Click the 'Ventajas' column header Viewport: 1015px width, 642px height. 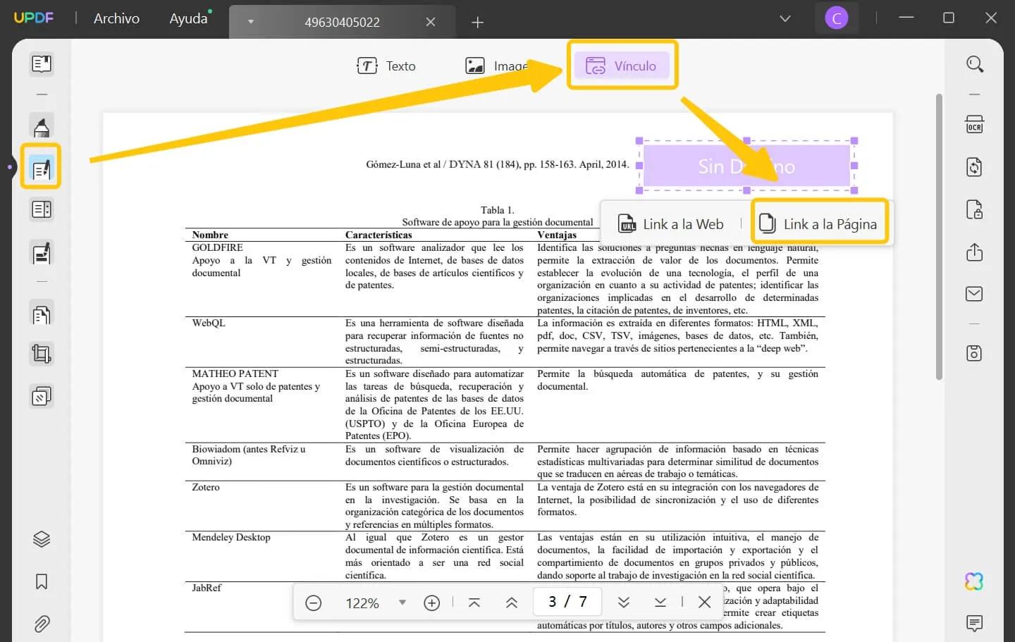point(557,235)
